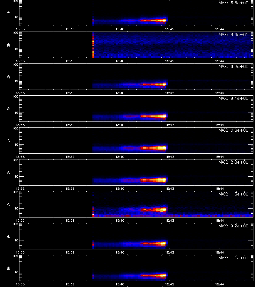Screen dimensions: 255x287
Task: Select MAX: 6.6e+00 in the 5F panel
Action: pos(233,130)
